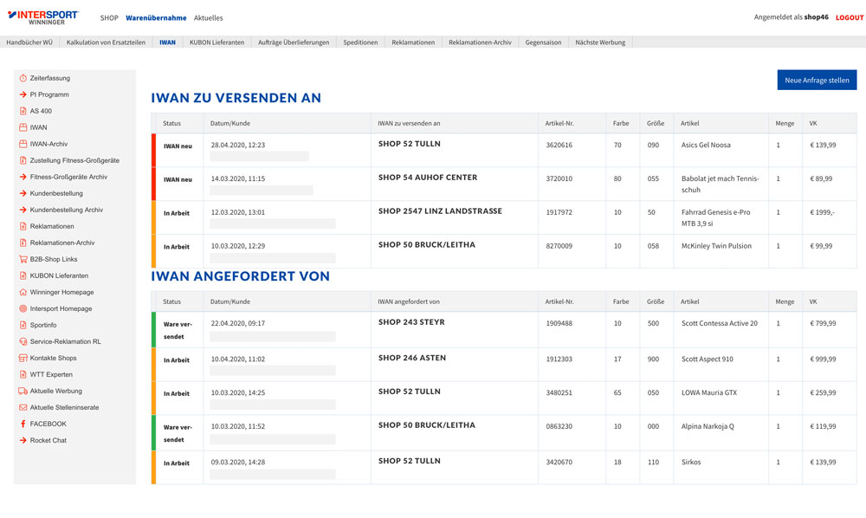
Task: Click the sidebar Reklamationen-Archiv document icon
Action: tap(23, 243)
